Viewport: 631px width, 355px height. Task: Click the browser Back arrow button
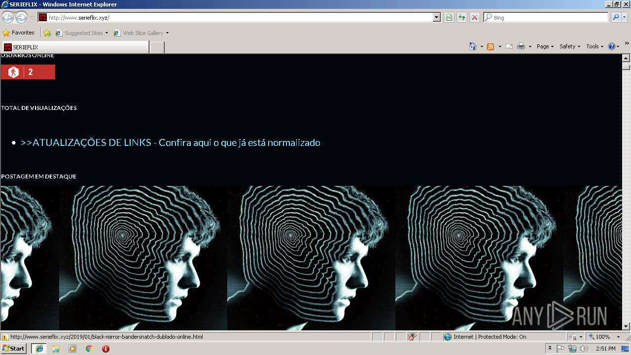click(7, 17)
